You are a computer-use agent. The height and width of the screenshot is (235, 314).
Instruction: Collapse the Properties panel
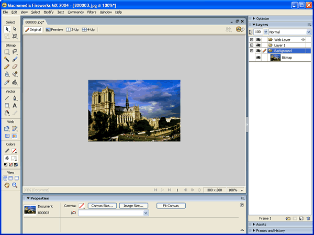click(x=28, y=198)
